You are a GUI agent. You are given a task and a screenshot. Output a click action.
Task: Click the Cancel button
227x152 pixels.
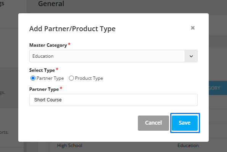pos(153,123)
